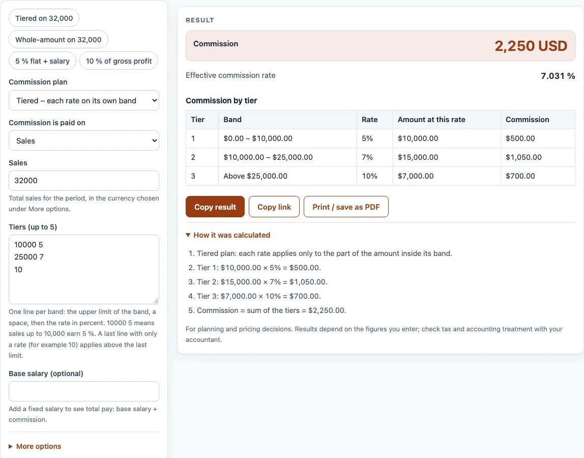This screenshot has width=584, height=458.
Task: Select the 'Tiered on 32,000' preset chip
Action: (x=44, y=18)
